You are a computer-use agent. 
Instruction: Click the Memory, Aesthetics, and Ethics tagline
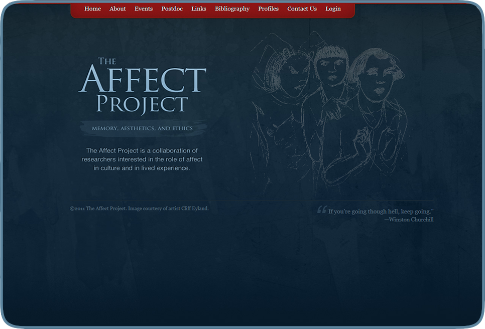coord(142,128)
